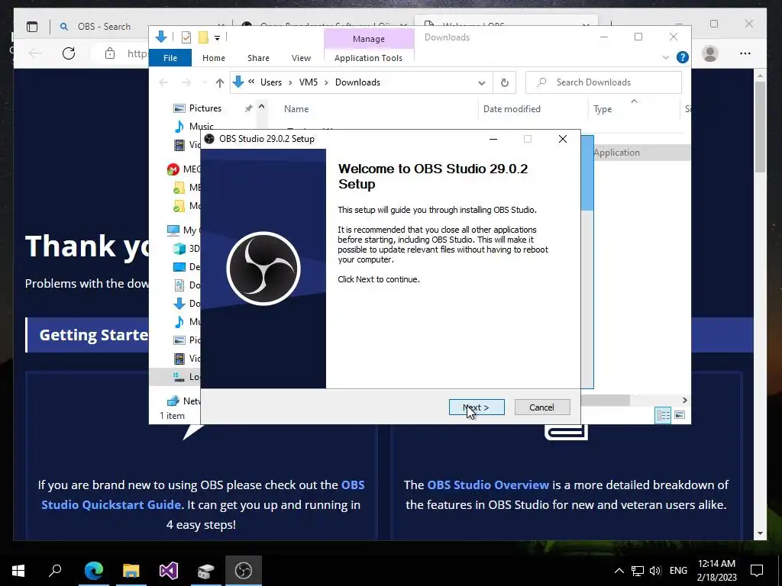This screenshot has height=586, width=782.
Task: Open the browser Settings and more menu
Action: coord(745,53)
